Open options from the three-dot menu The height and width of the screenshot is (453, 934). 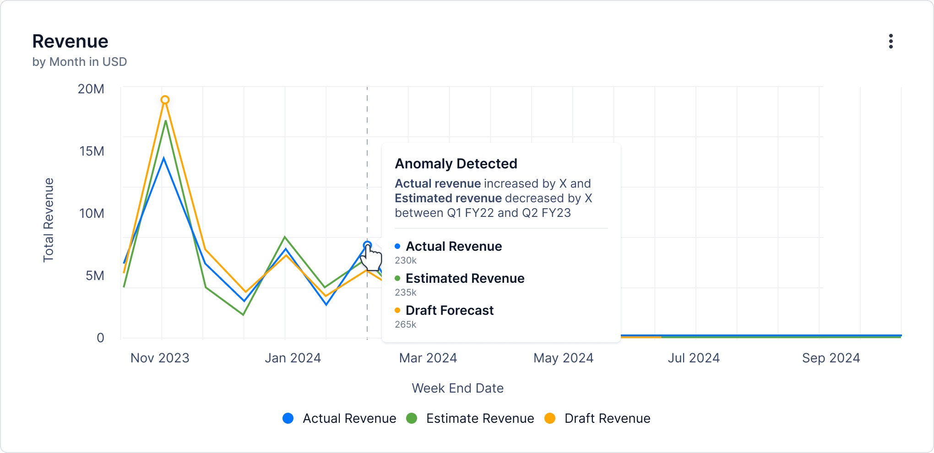tap(891, 41)
